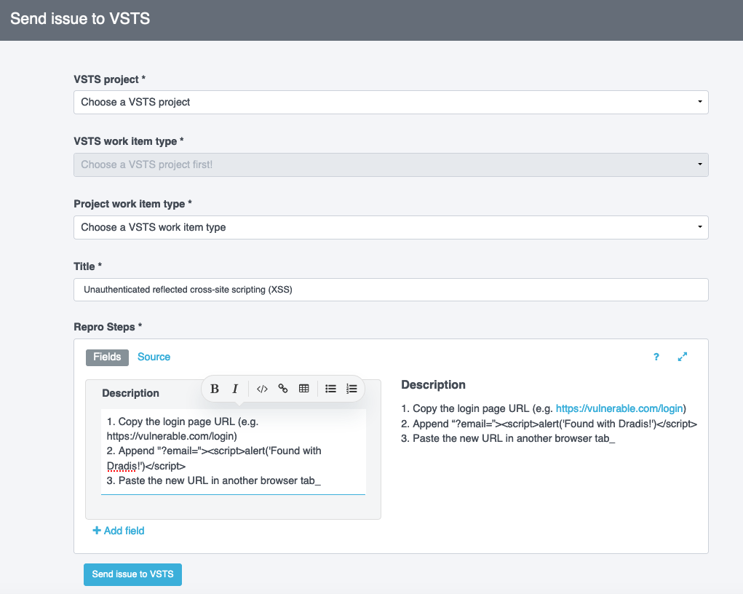Click the Title input field
The image size is (743, 594).
[391, 290]
